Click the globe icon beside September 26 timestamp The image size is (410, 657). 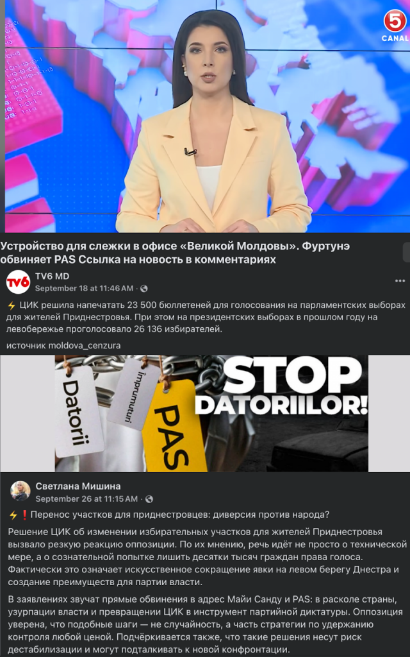149,499
